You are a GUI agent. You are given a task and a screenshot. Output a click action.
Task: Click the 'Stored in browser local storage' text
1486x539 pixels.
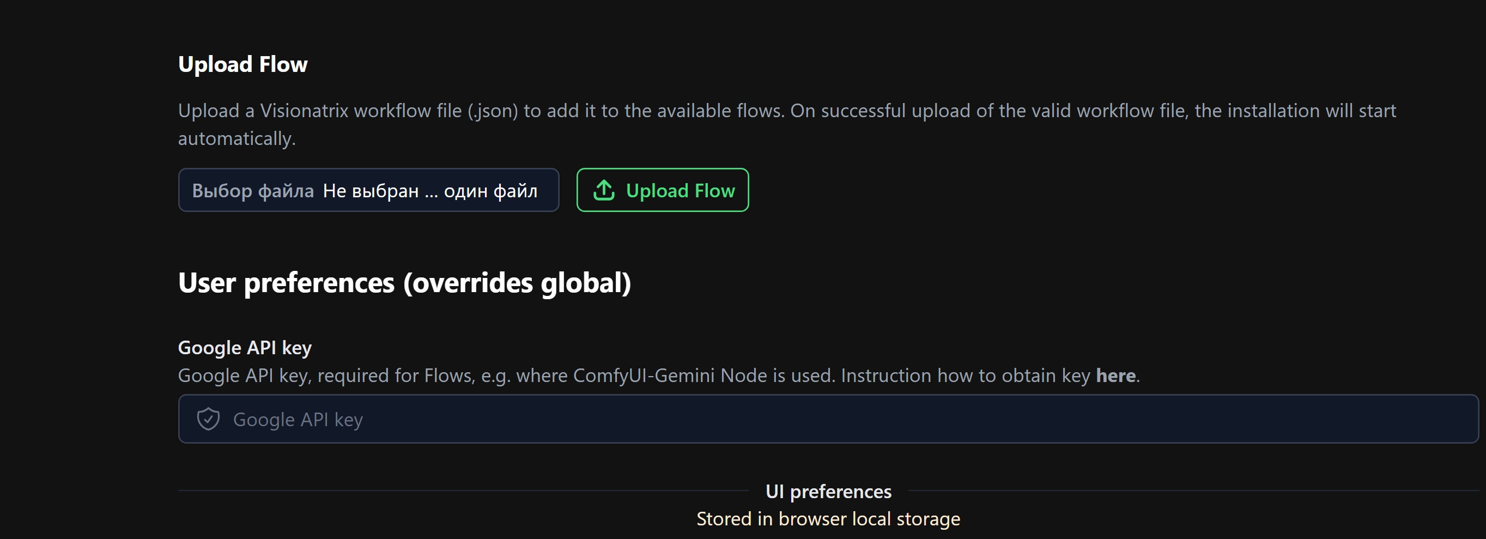click(828, 519)
